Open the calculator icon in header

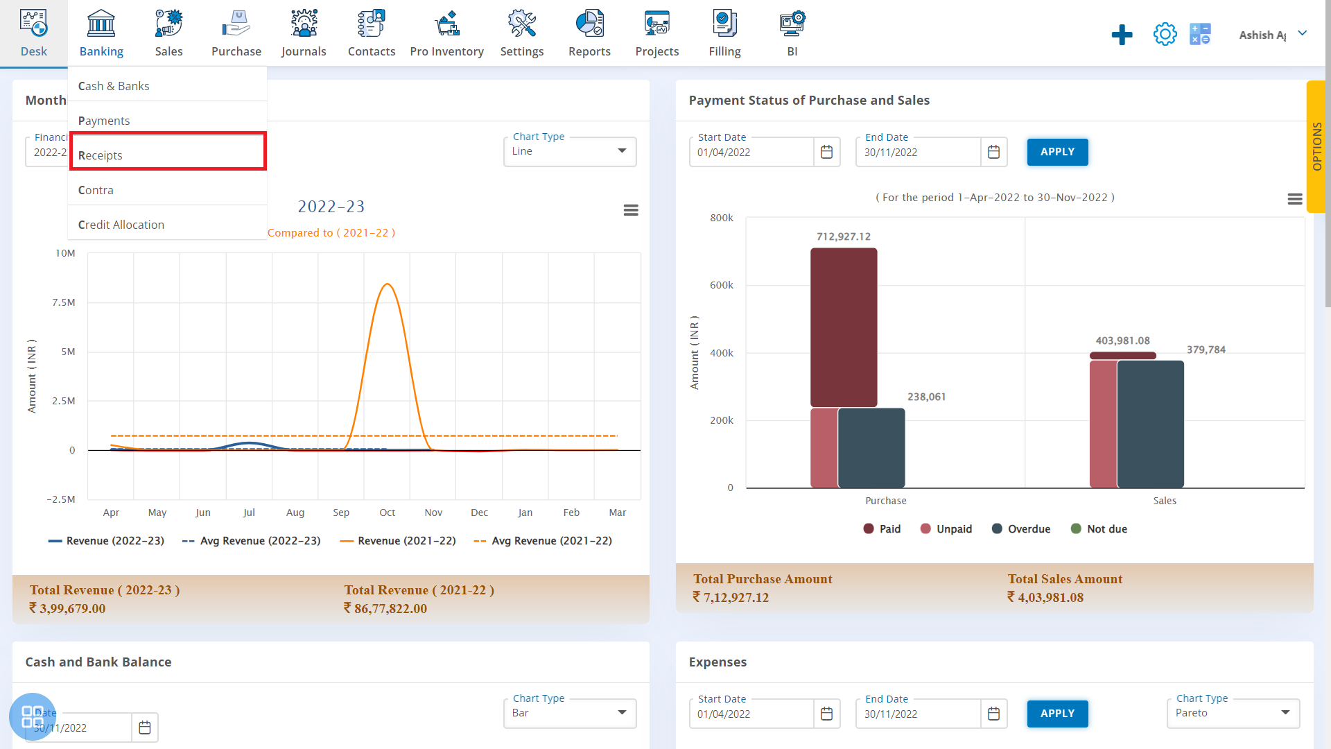point(1200,34)
